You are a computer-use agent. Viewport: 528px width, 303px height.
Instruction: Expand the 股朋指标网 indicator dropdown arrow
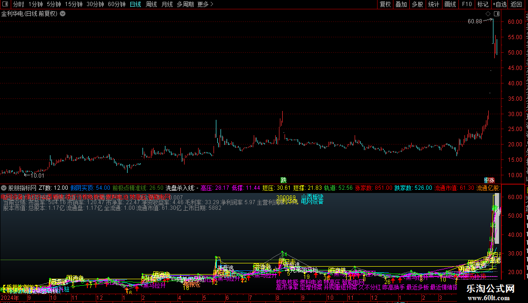(4, 188)
